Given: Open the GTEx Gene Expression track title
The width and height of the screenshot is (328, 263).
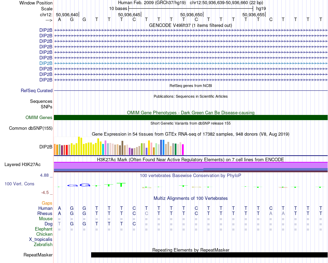Looking at the screenshot, I should click(191, 134).
